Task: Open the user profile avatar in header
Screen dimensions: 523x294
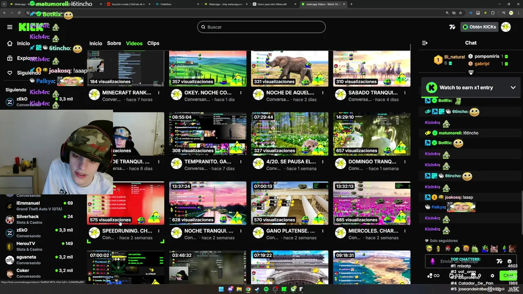Action: click(x=506, y=27)
